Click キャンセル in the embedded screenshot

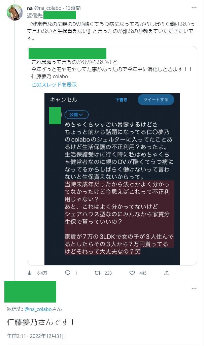(64, 100)
